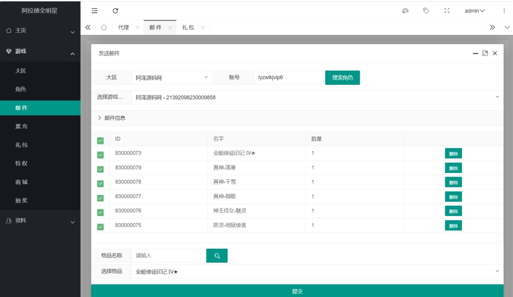Click the home tab icon

click(104, 27)
